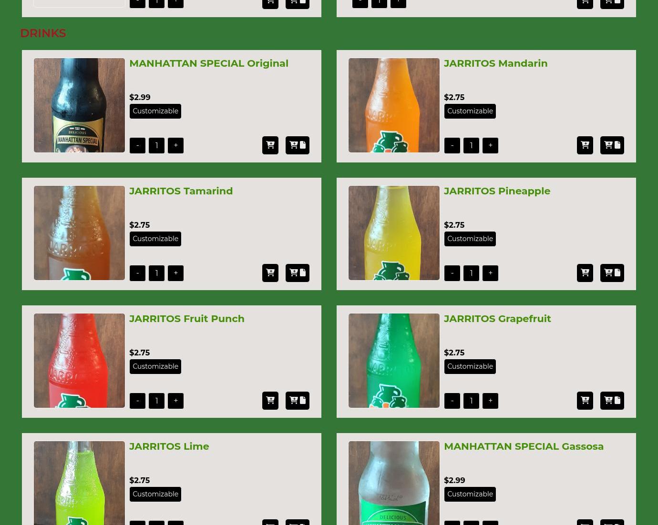Open the JARRITOS Lime product title

pos(169,446)
